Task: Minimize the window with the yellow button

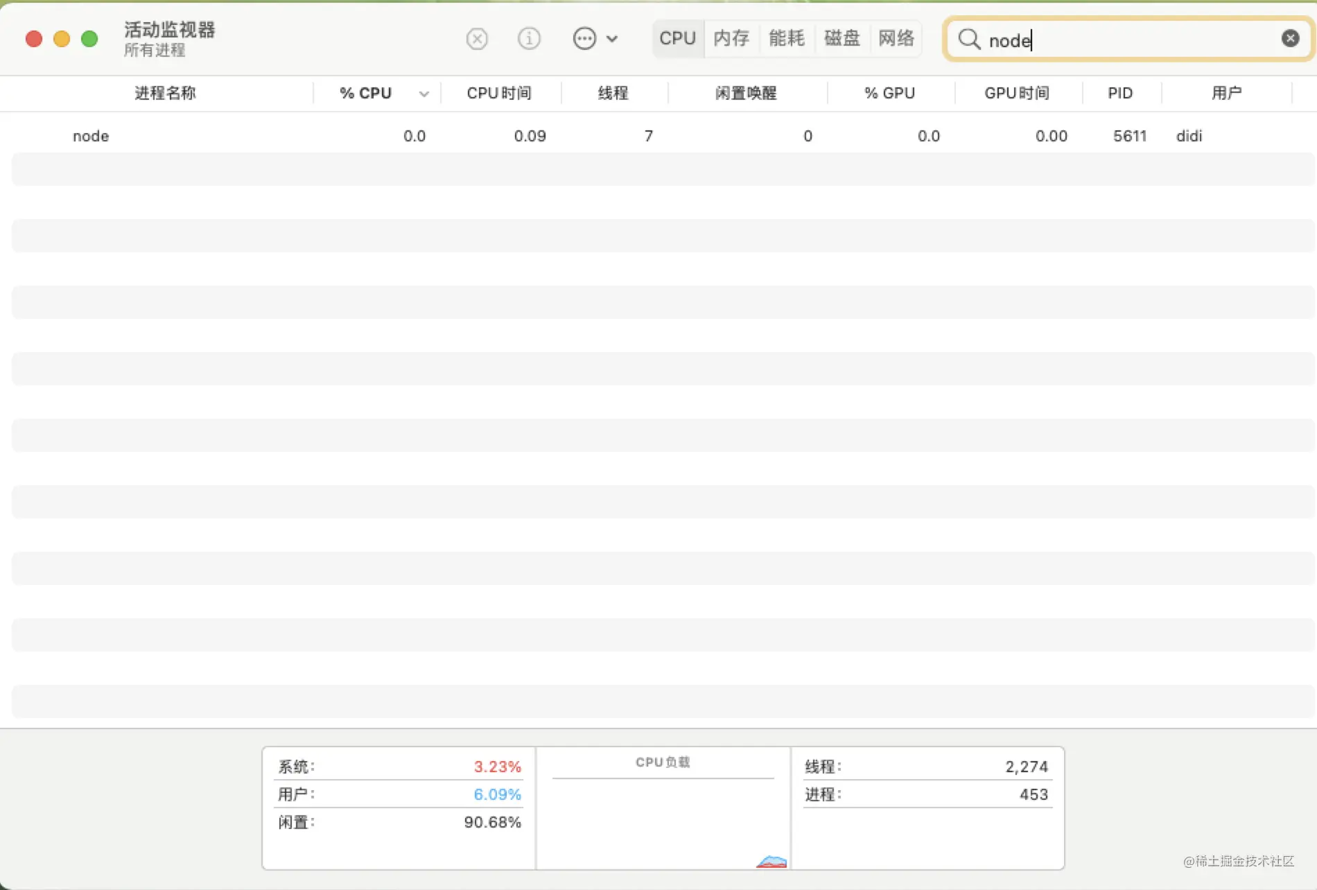Action: pos(62,39)
